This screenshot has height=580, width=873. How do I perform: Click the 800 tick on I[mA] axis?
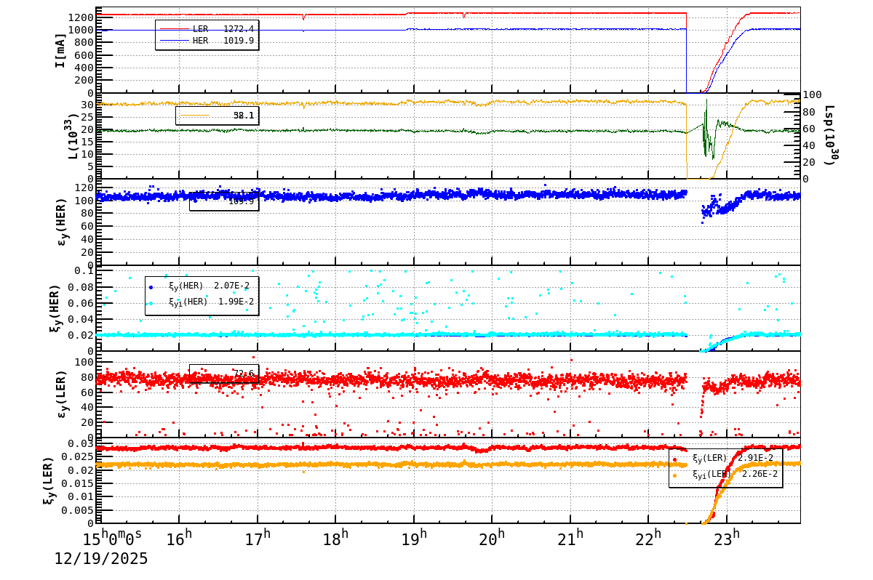click(x=82, y=42)
